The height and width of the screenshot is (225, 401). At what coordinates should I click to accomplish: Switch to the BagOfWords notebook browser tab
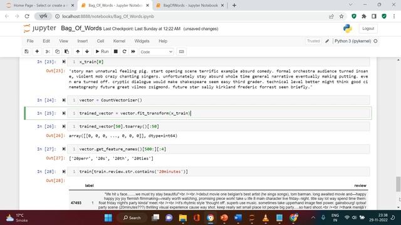[190, 6]
